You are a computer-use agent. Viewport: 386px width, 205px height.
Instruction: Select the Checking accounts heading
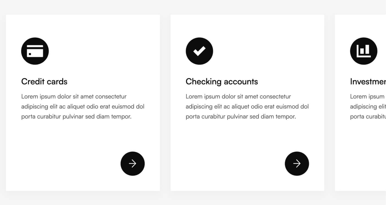pos(222,81)
